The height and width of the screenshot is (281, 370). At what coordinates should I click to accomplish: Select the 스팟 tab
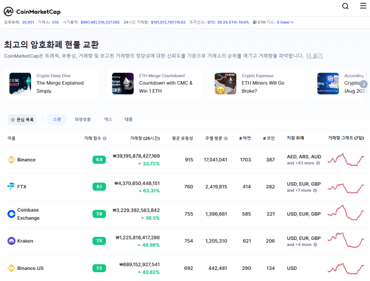point(57,120)
